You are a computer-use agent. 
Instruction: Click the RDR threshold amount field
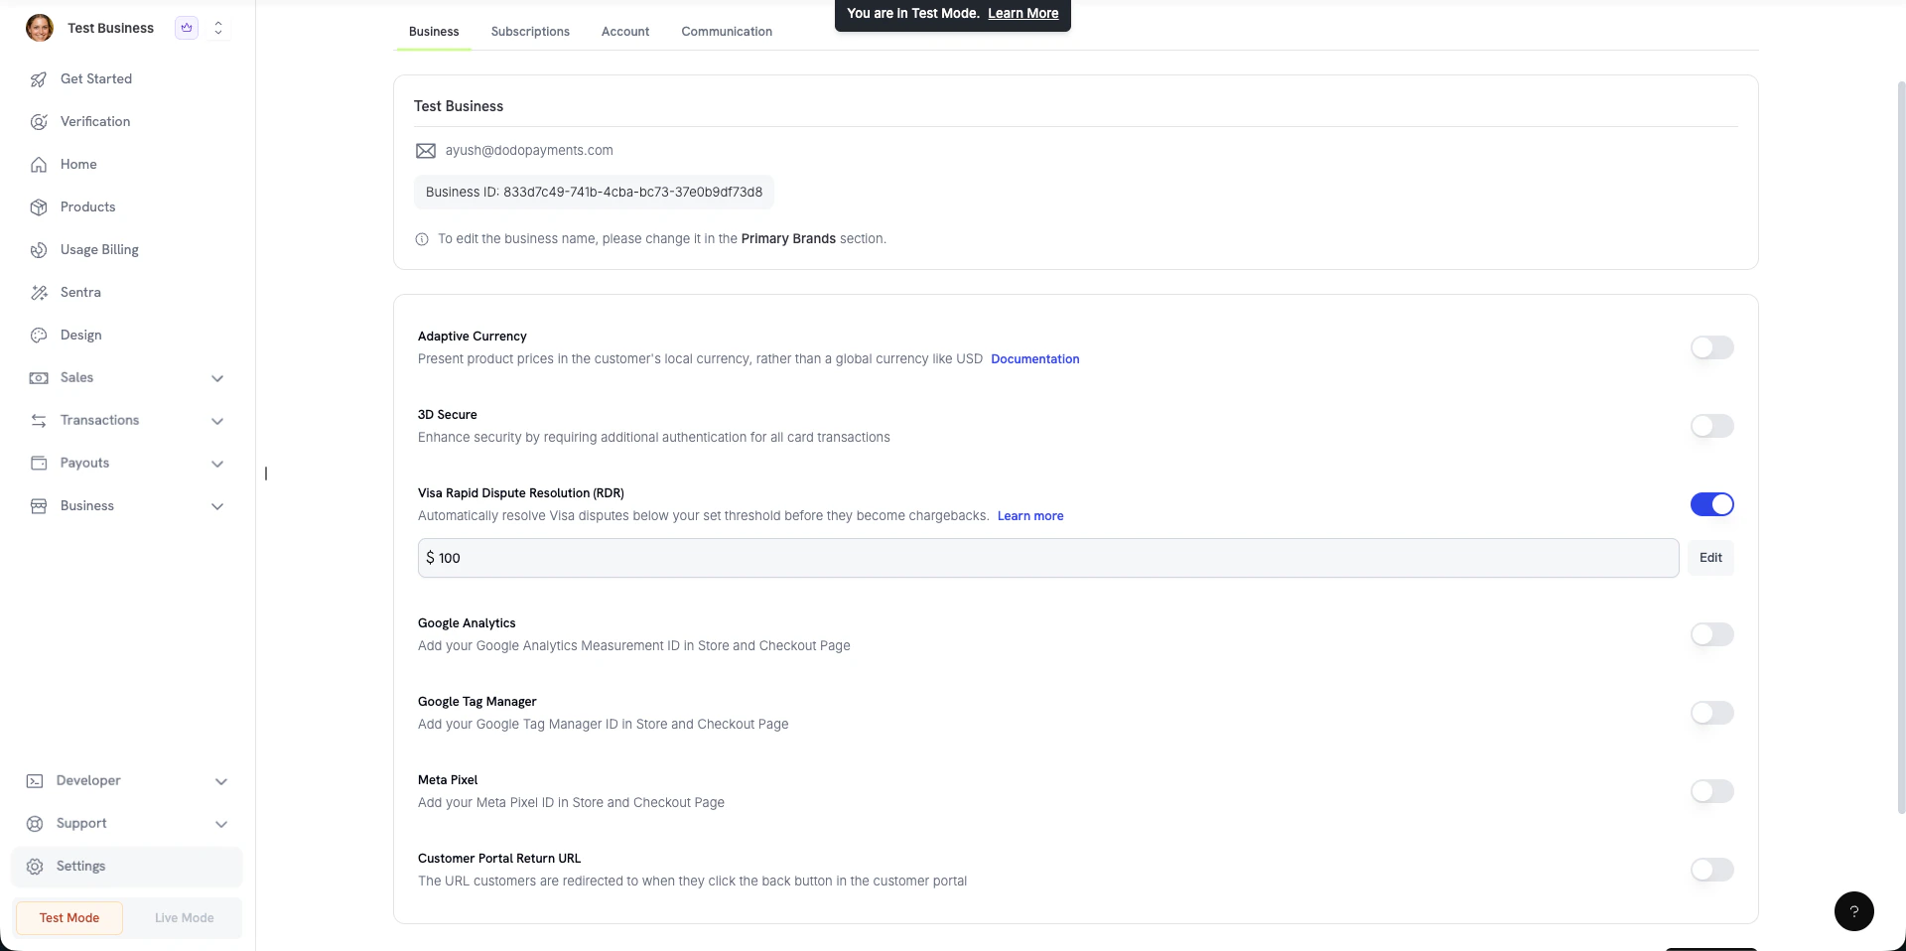(x=1048, y=558)
